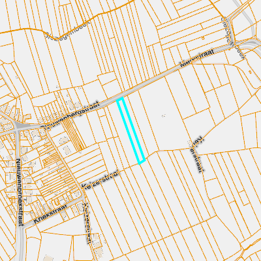The width and height of the screenshot is (261, 261).
Task: Click the Meerstraat street label
Action: coord(198,58)
